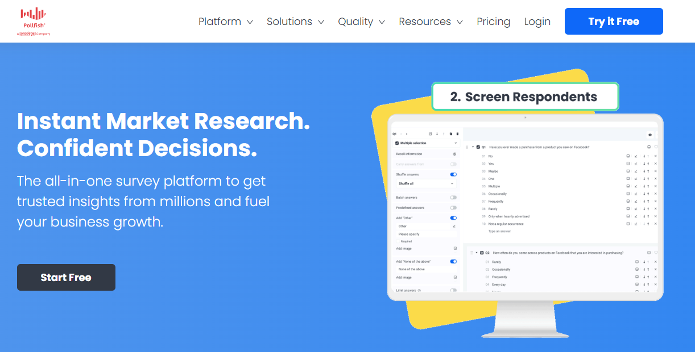Screen dimensions: 695x352
Task: Move the "Yes" answer down with its arrow icon
Action: coord(644,164)
